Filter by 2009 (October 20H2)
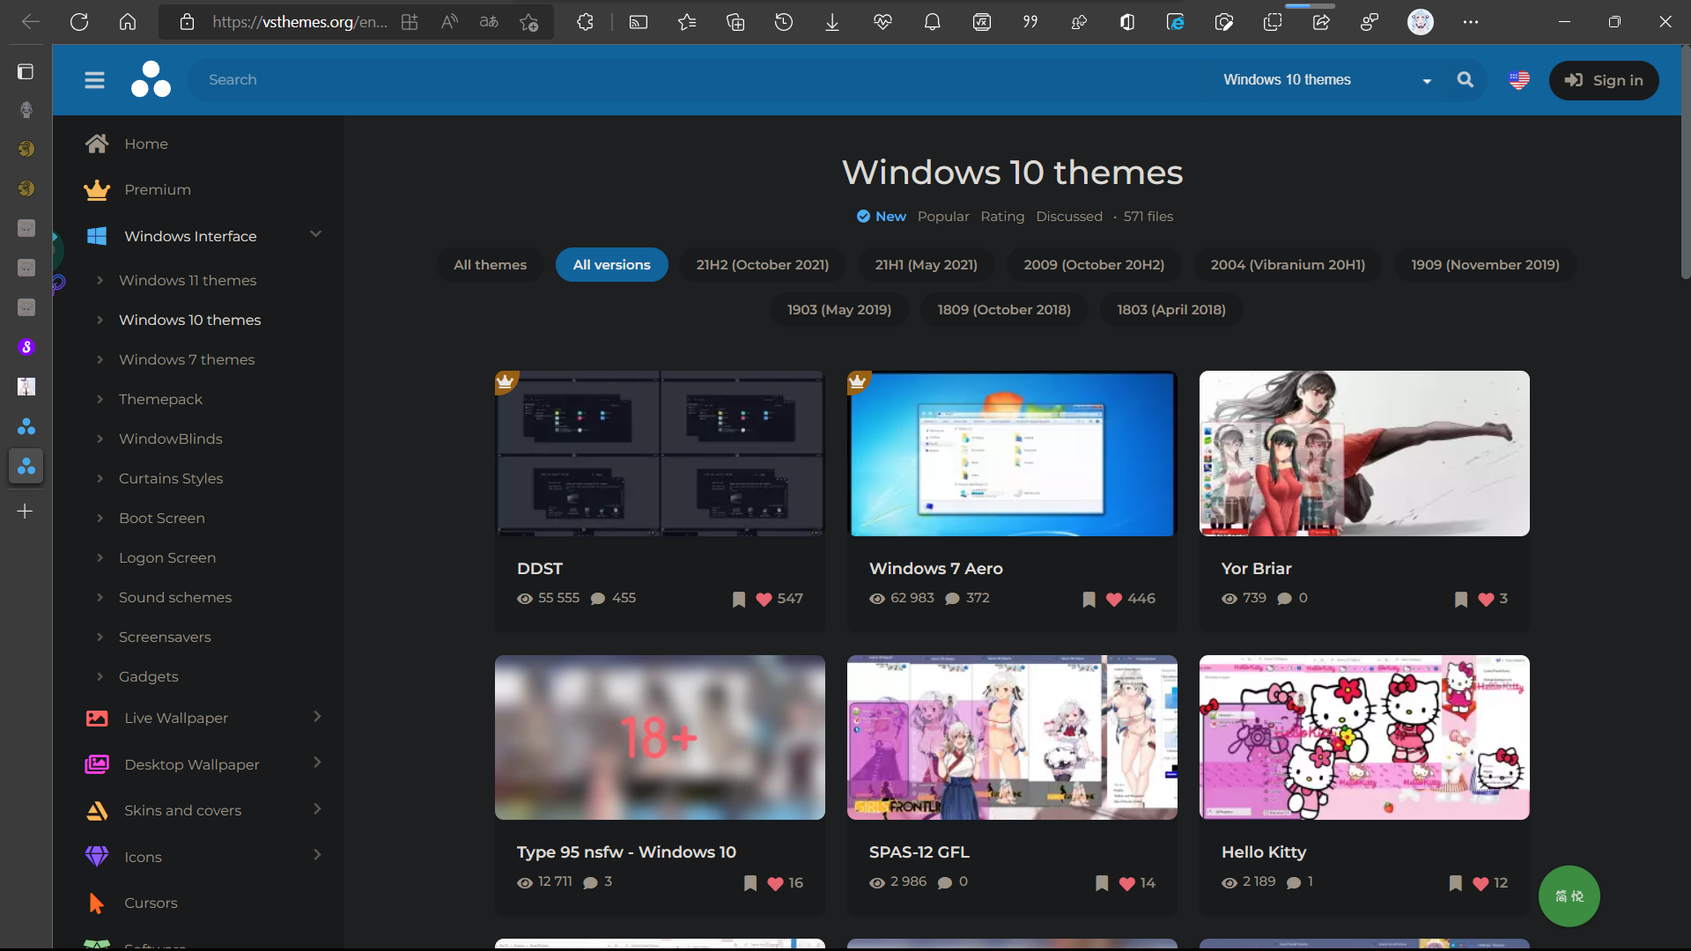 1094,265
